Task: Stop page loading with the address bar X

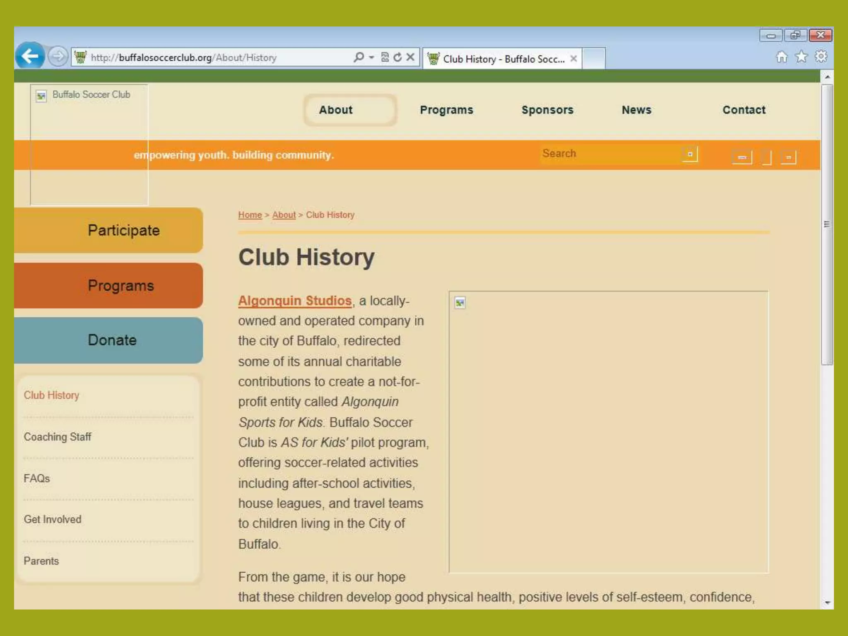Action: (410, 57)
